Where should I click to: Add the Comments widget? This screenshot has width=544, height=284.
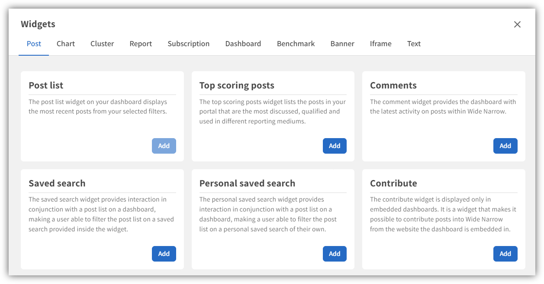(505, 146)
